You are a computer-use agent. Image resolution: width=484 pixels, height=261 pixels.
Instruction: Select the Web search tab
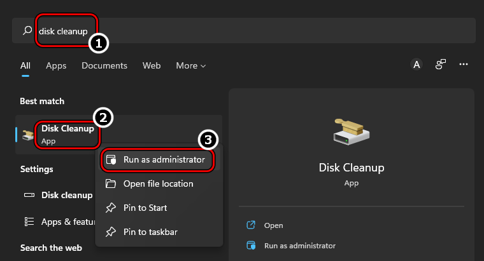(152, 65)
